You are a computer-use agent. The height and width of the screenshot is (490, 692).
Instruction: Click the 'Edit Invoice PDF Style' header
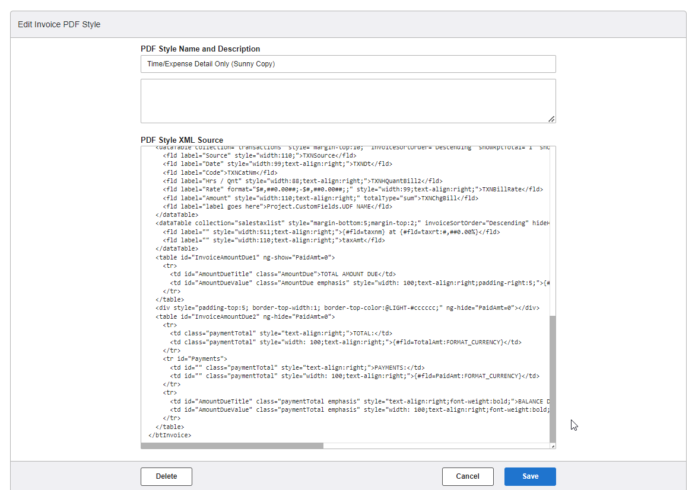(58, 24)
